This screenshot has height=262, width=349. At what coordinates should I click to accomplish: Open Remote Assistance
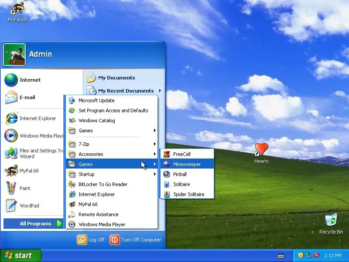[x=112, y=214]
